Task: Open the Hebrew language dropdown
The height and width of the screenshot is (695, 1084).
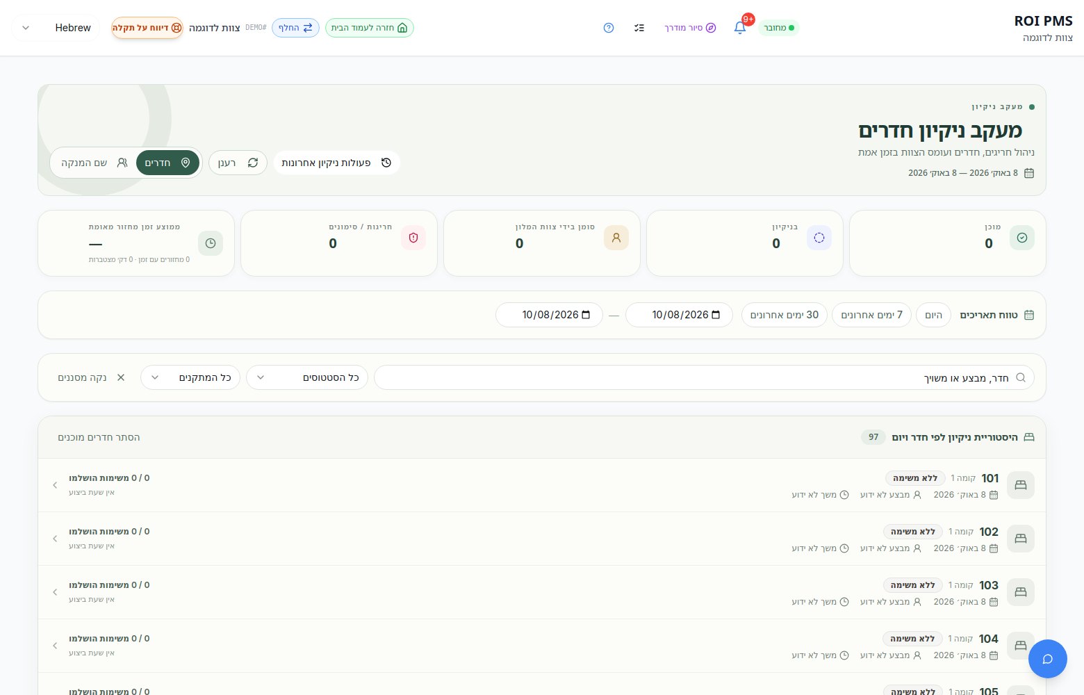Action: pos(56,28)
